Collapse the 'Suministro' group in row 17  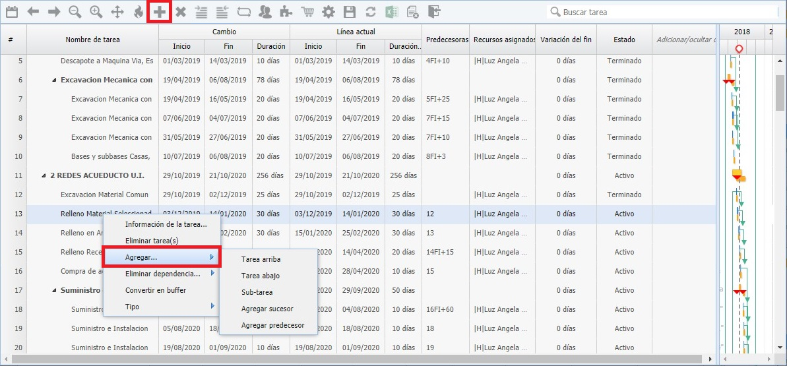coord(55,290)
